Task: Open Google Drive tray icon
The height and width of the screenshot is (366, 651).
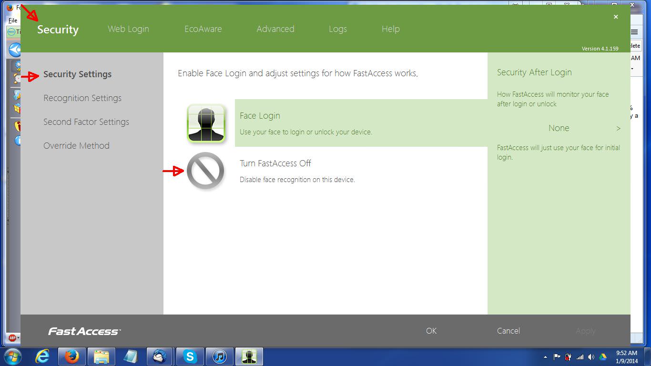Action: click(x=602, y=357)
